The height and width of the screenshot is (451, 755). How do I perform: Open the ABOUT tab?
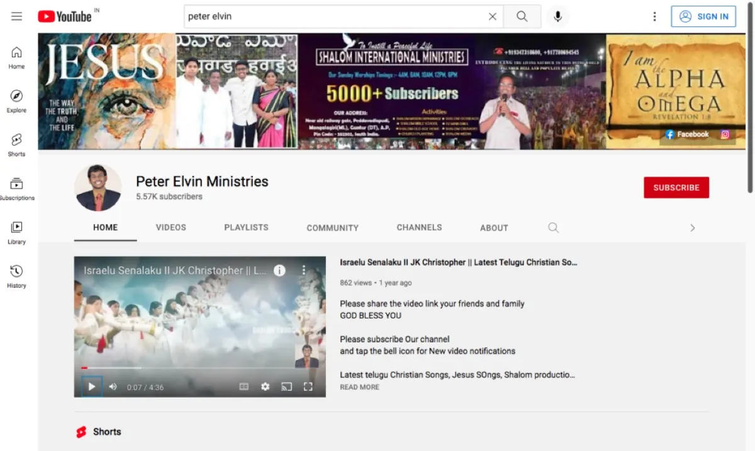(x=494, y=227)
